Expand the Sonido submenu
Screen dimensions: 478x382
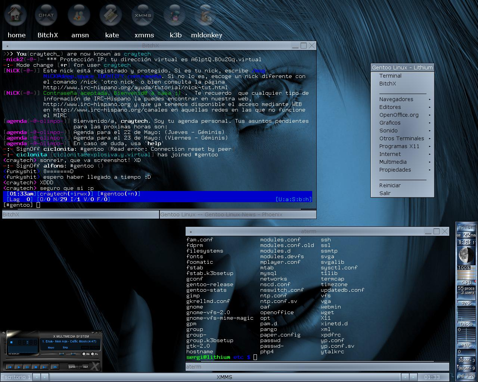(x=403, y=131)
